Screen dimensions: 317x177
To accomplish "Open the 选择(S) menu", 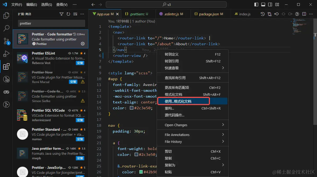I will point(46,4).
